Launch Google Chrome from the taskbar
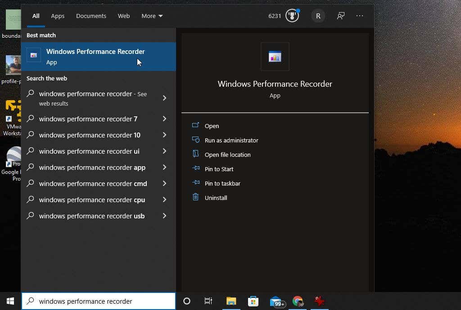461x310 pixels. pyautogui.click(x=298, y=301)
